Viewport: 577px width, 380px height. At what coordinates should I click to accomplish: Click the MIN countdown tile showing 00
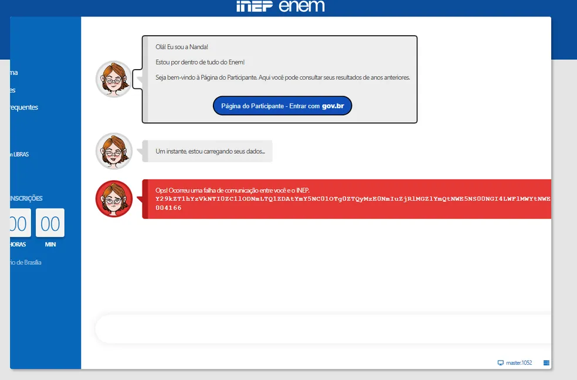click(50, 224)
